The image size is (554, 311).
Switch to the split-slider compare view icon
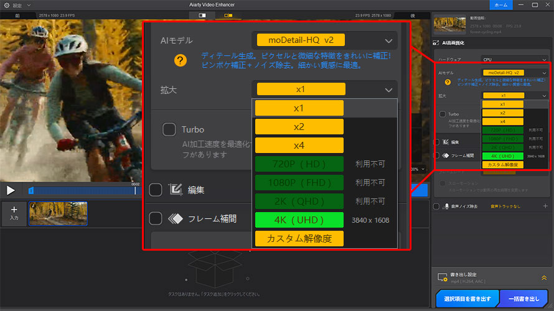(x=202, y=16)
